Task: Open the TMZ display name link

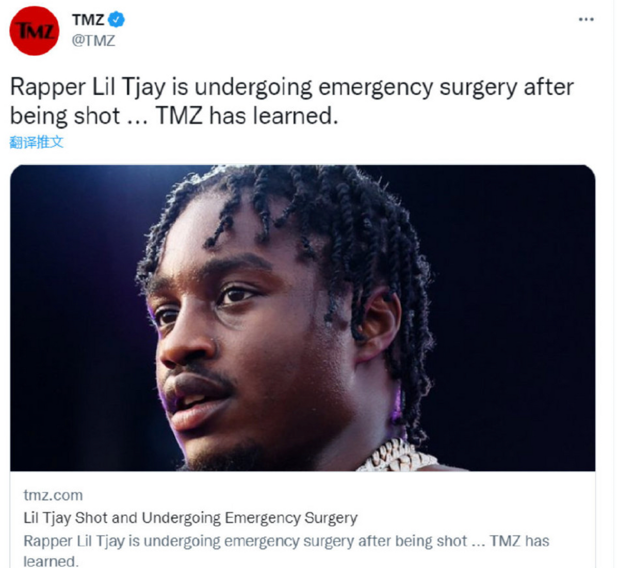Action: 88,20
